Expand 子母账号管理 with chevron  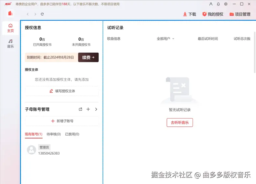click(x=96, y=109)
